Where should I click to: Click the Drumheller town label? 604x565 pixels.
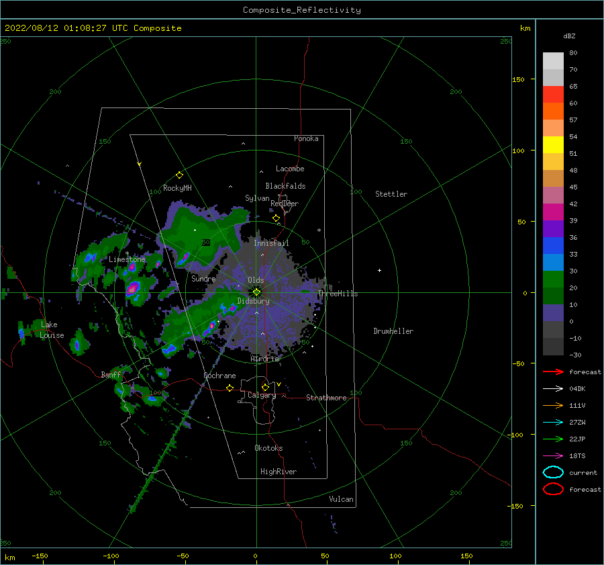pos(393,331)
